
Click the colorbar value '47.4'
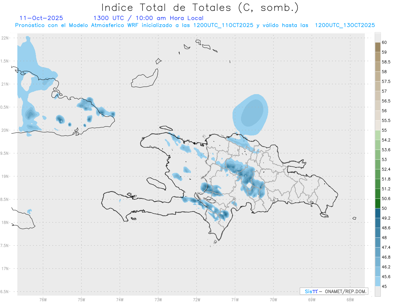(x=386, y=247)
